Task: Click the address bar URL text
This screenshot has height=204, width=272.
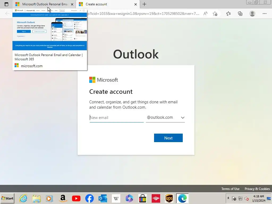Action: (x=143, y=14)
